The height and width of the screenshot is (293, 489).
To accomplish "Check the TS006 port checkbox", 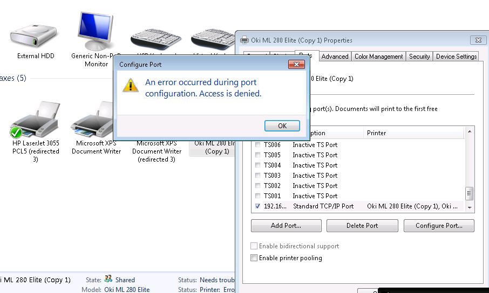I will (x=257, y=144).
